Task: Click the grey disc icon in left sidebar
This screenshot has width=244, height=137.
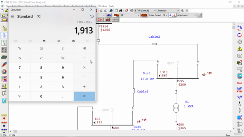Action: 4,72
